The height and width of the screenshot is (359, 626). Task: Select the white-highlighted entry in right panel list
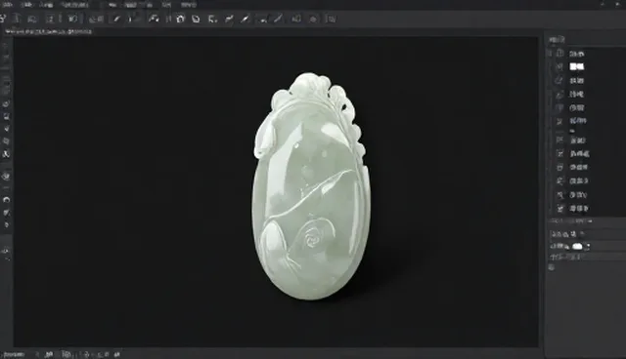(577, 66)
